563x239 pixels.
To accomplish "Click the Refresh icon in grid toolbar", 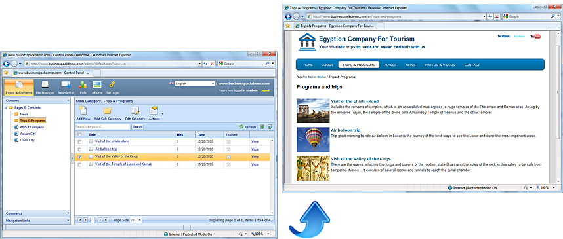I will [241, 127].
